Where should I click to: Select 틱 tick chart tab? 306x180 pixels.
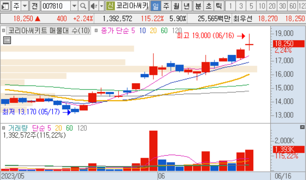point(219,6)
